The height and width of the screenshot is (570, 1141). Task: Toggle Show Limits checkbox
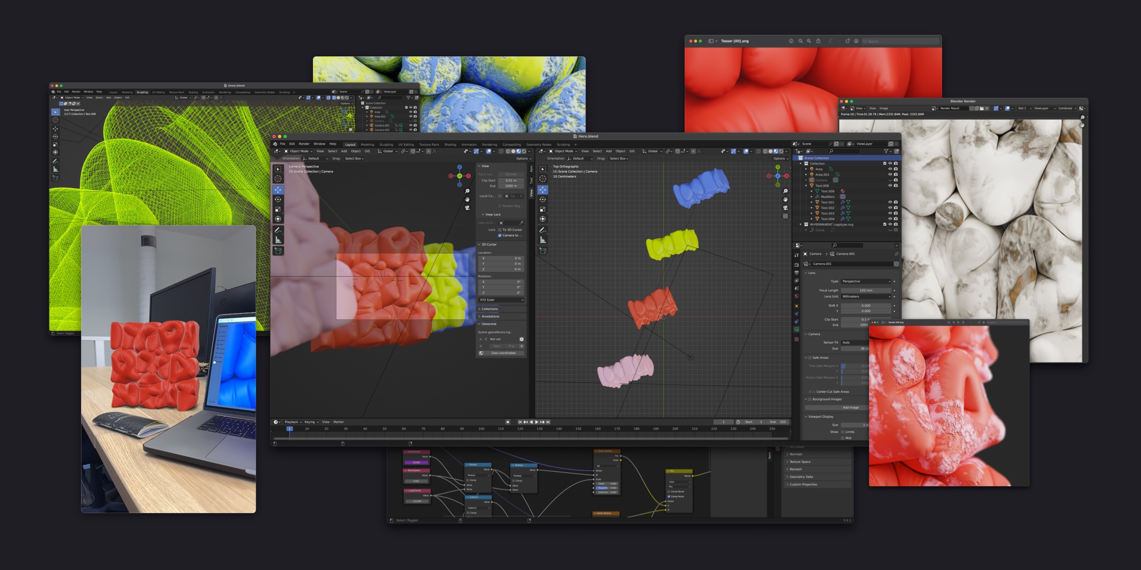[x=842, y=432]
